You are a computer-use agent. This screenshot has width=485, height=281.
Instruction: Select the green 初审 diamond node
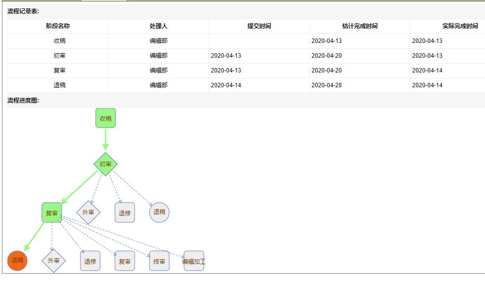(x=106, y=164)
